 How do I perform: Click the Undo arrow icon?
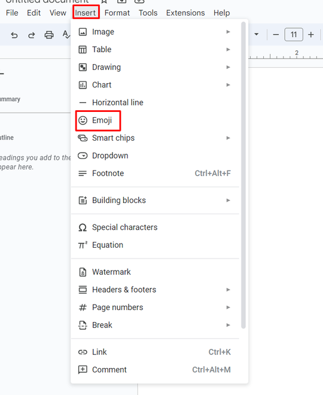point(14,35)
